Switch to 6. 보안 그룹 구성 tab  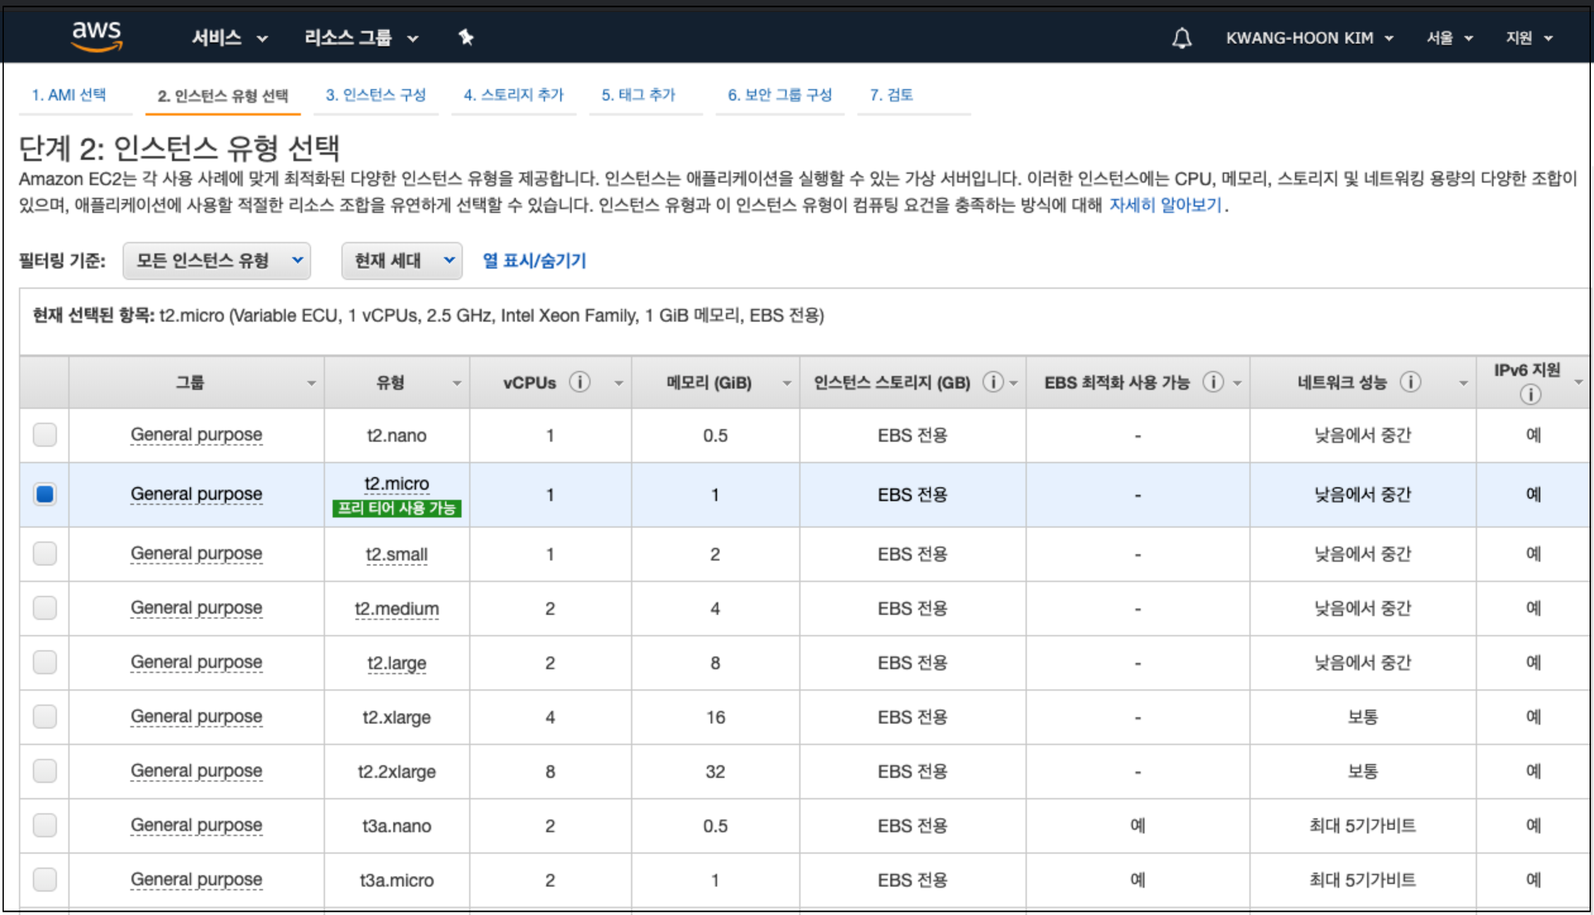pos(779,95)
